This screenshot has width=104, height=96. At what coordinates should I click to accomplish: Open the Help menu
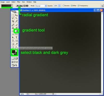point(35,2)
